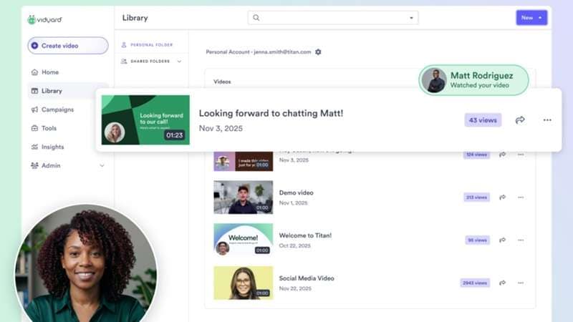Click the Nov 1, 2025 date text
The image size is (573, 322).
293,203
